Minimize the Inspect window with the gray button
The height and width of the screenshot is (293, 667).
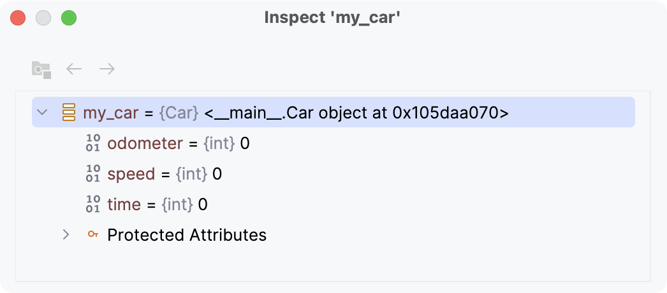click(x=43, y=18)
